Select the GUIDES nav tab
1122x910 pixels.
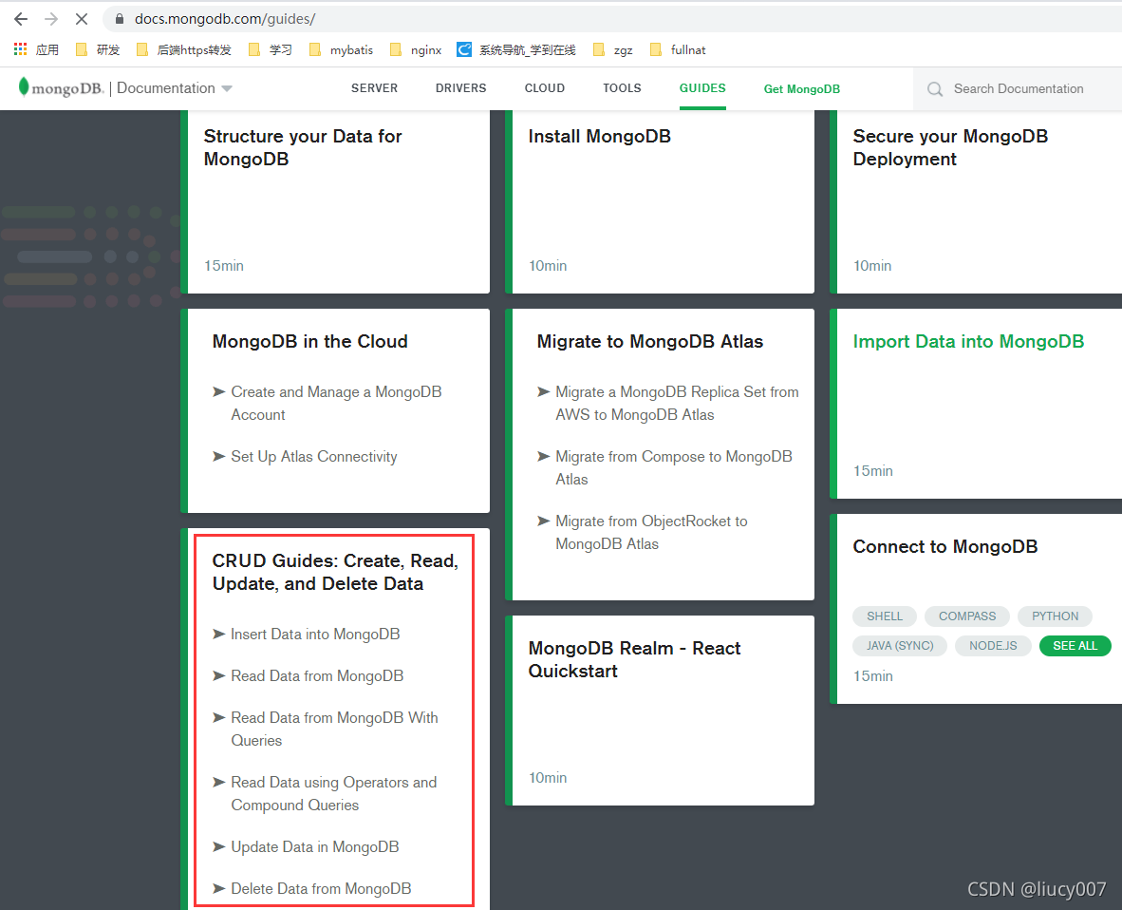(702, 88)
